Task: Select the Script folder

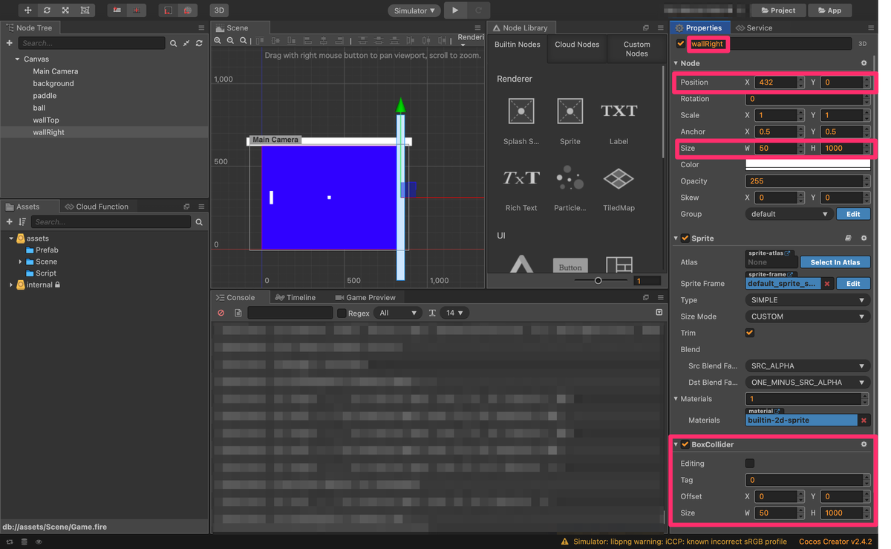Action: click(x=46, y=273)
